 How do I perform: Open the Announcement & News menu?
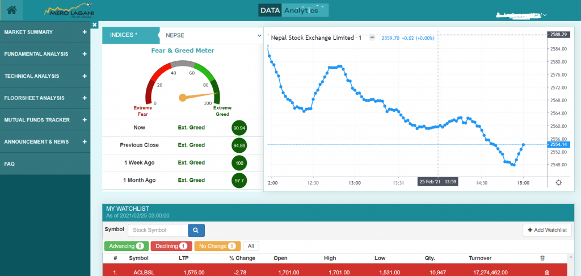click(45, 142)
